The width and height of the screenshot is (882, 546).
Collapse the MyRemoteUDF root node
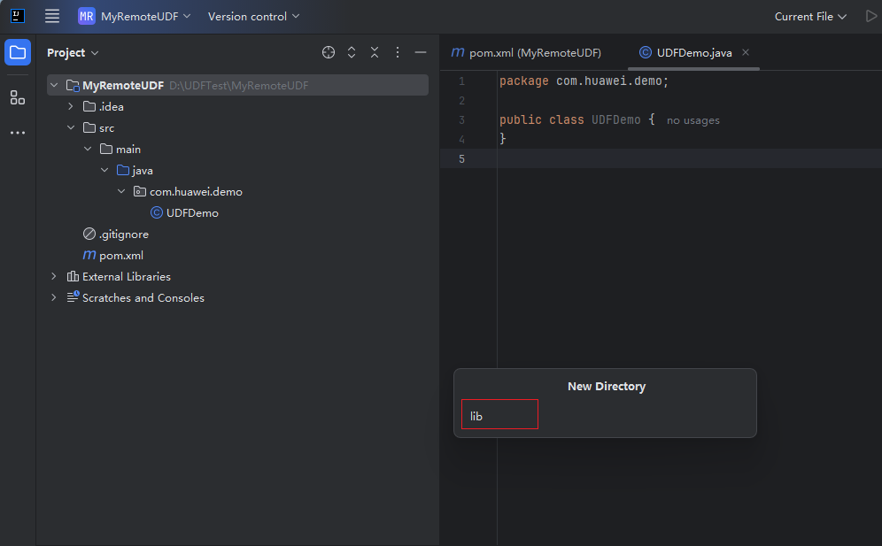click(x=54, y=86)
